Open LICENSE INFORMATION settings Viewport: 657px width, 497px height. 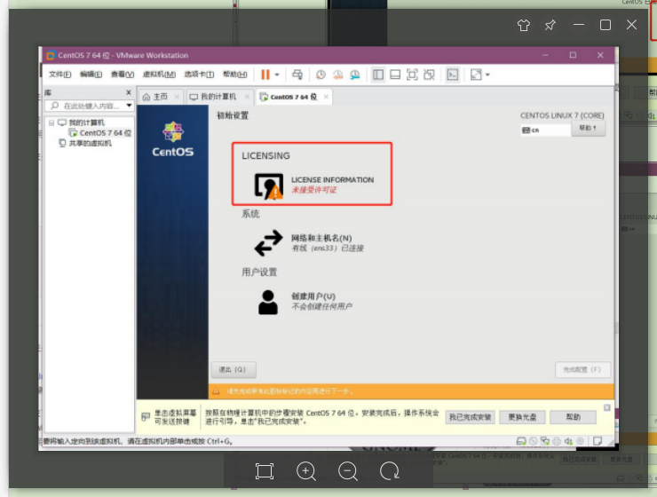pyautogui.click(x=314, y=185)
